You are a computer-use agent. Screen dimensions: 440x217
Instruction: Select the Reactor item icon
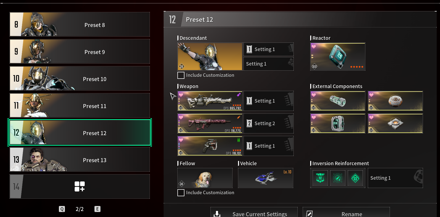coord(338,57)
